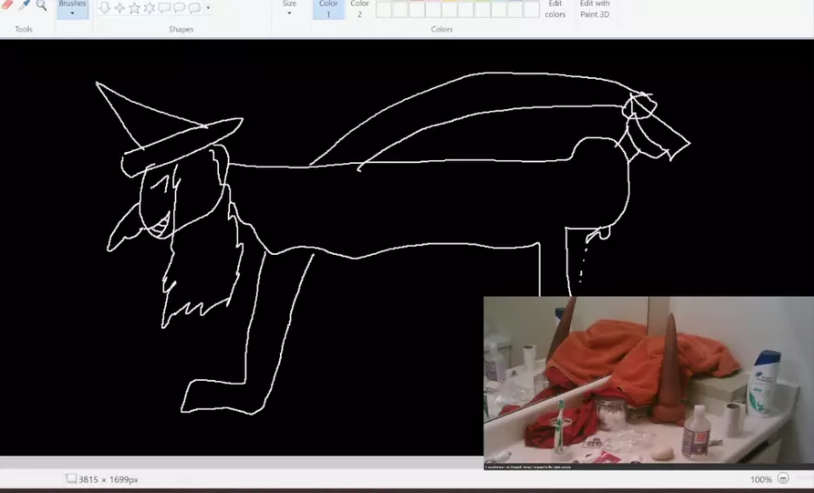
Task: Choose the five-point star shape
Action: pyautogui.click(x=134, y=7)
